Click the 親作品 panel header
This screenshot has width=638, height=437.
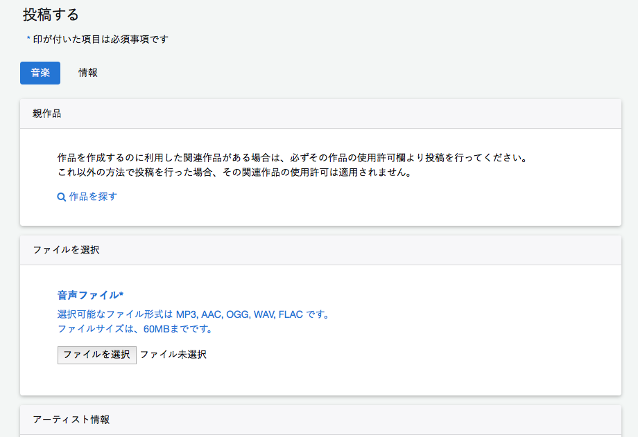pos(320,114)
